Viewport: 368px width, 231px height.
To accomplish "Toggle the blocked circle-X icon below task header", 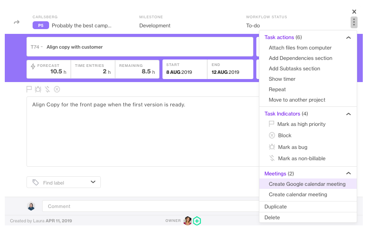I will click(x=57, y=89).
